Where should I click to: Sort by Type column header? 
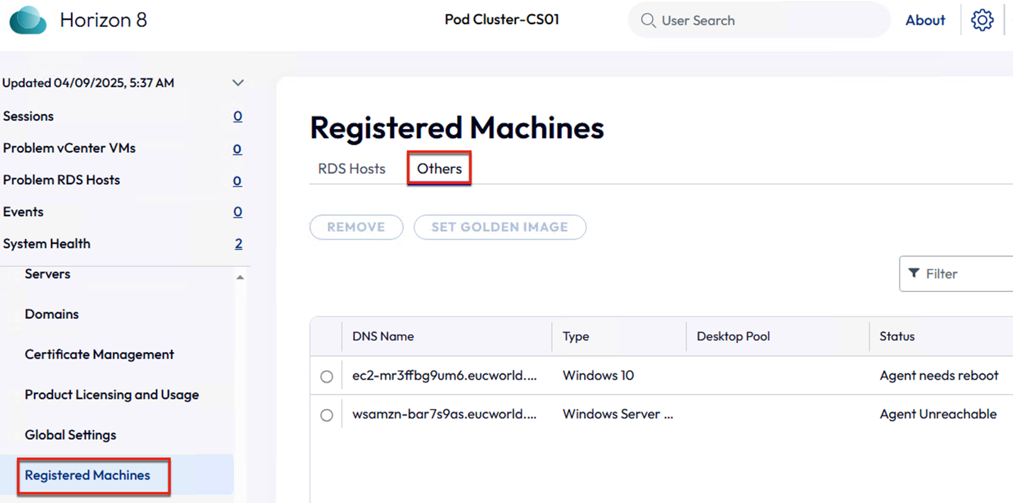[576, 337]
